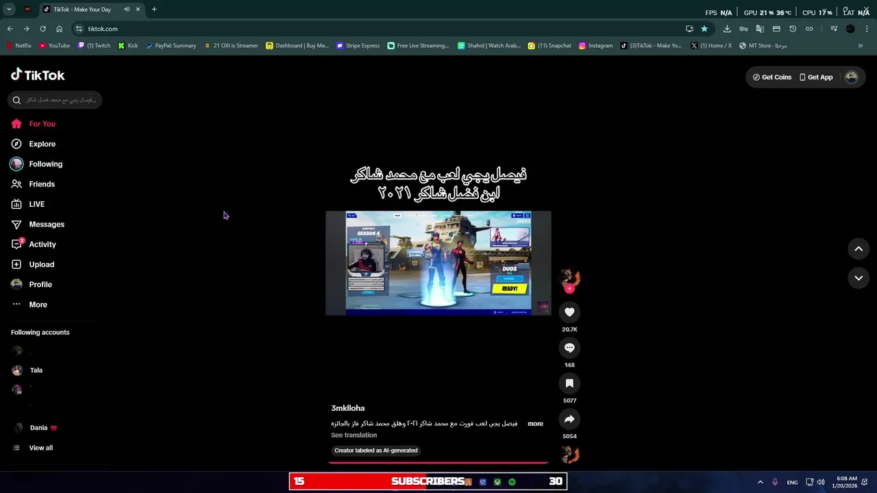Click the TikTok logo
The image size is (877, 493).
coord(38,75)
